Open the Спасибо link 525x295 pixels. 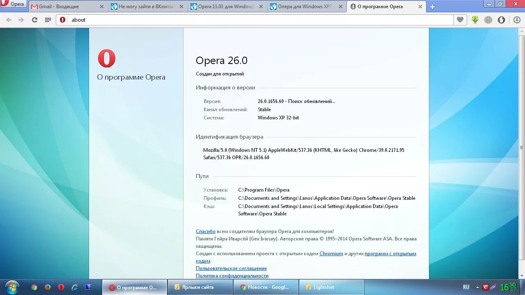point(206,231)
